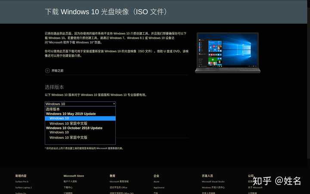Open the AppSource footer link
Image resolution: width=310 pixels, height=194 pixels.
click(x=159, y=188)
